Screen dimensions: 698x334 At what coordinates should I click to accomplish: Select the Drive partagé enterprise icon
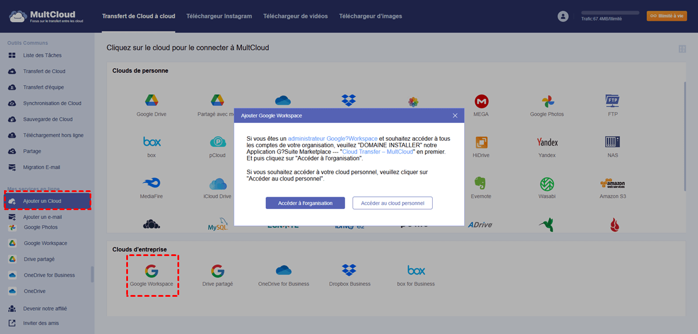(x=218, y=271)
